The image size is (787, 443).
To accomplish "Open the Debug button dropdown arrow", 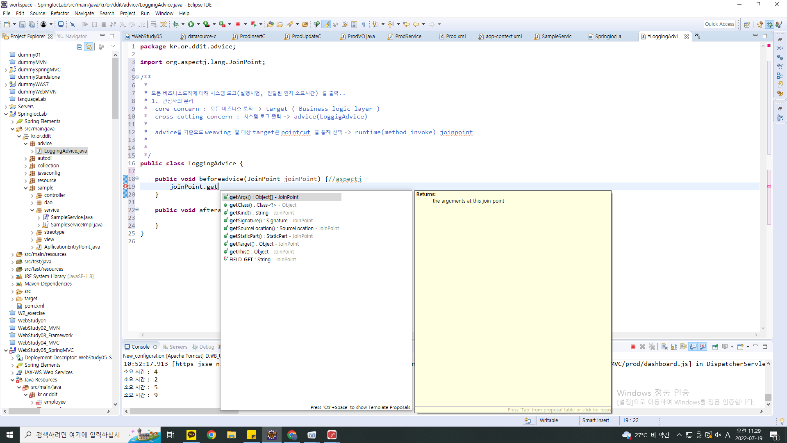I will (183, 25).
